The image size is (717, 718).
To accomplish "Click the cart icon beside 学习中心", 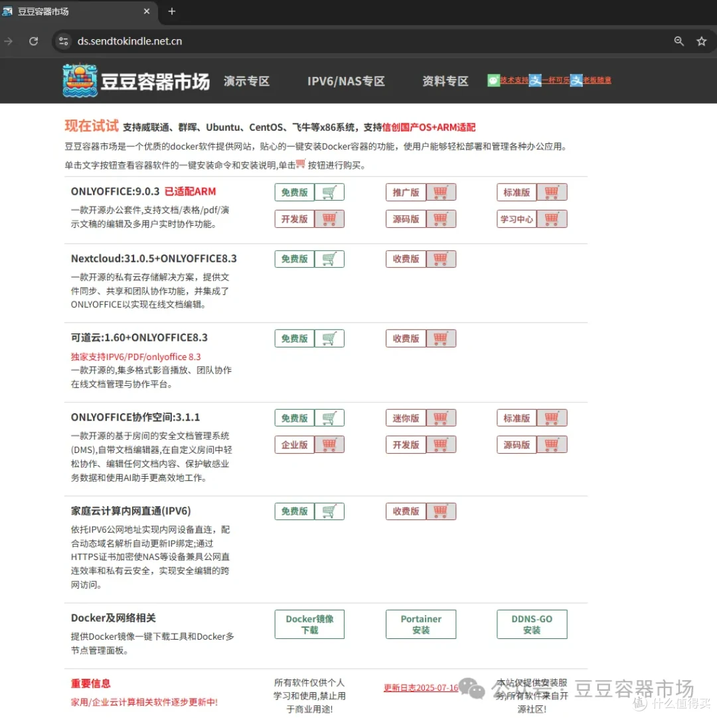I will [552, 219].
